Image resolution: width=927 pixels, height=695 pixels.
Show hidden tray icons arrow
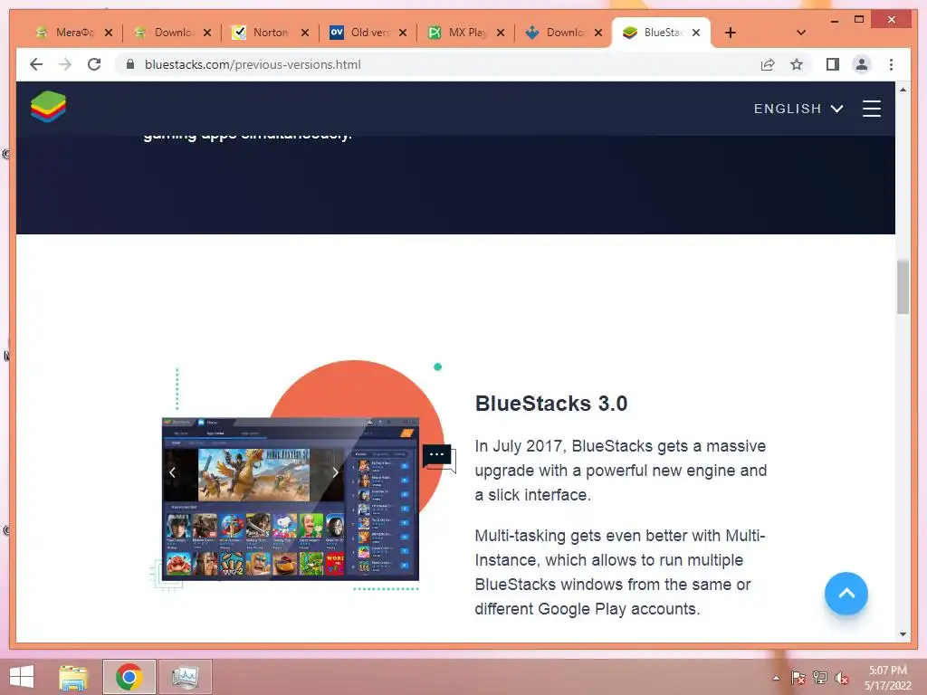tap(776, 678)
